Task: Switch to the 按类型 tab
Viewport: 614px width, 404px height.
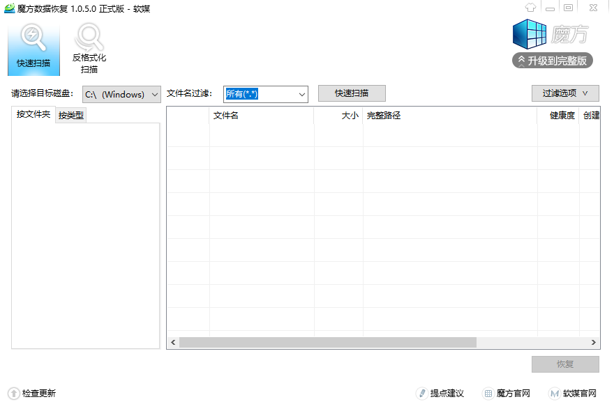Action: point(71,116)
